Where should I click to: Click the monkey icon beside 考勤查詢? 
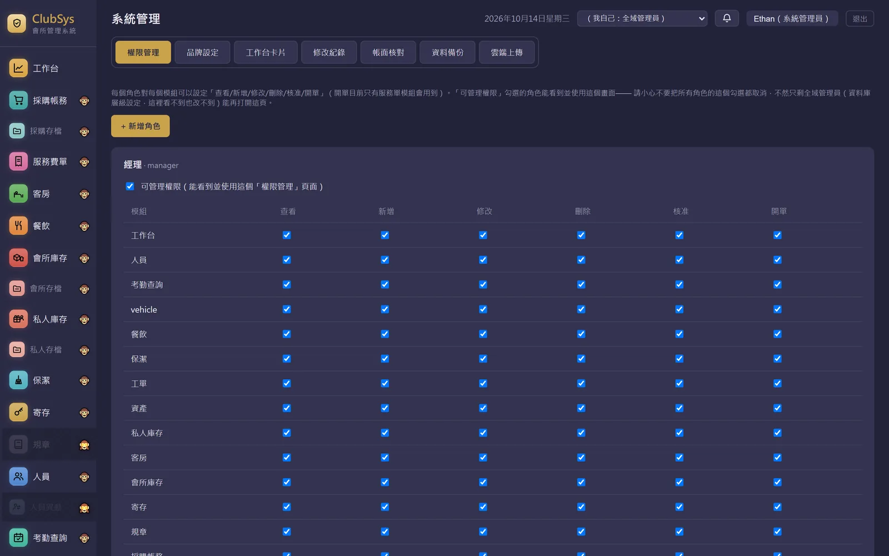(84, 538)
